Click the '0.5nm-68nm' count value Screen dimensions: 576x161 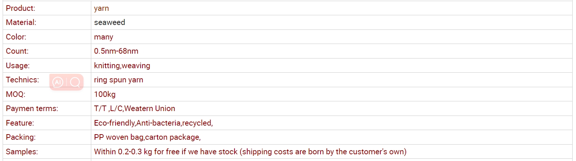coord(116,51)
